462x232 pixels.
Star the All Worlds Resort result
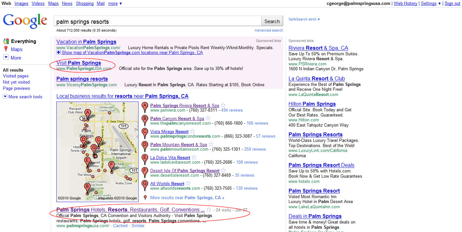(x=188, y=184)
